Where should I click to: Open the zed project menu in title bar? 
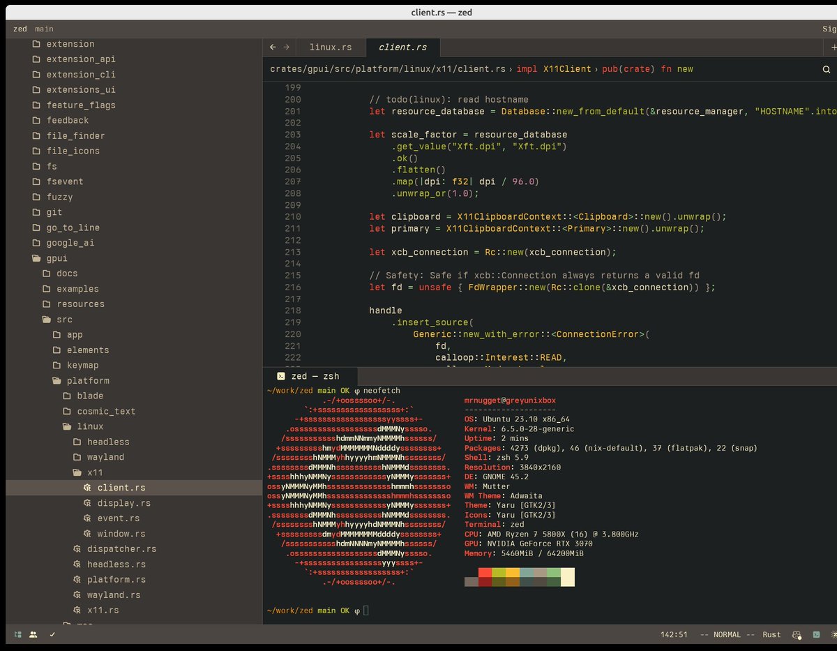(x=20, y=29)
